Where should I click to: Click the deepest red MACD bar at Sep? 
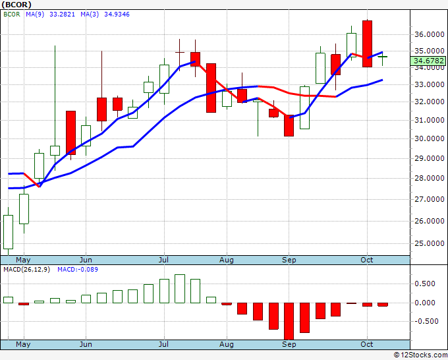(289, 321)
